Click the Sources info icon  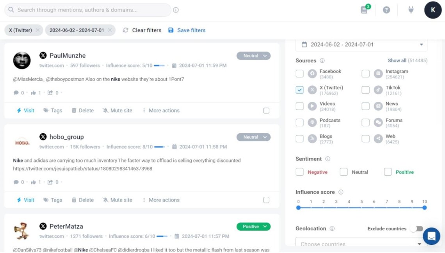(x=322, y=61)
